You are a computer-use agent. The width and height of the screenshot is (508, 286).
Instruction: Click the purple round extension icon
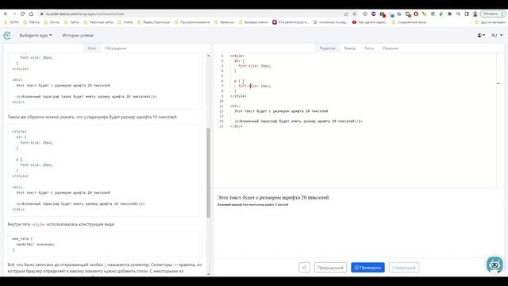(x=374, y=14)
